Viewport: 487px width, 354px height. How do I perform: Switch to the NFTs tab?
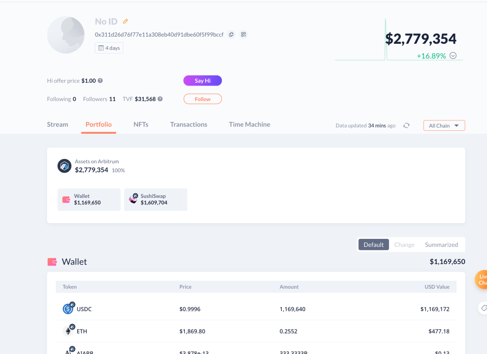[x=141, y=125]
